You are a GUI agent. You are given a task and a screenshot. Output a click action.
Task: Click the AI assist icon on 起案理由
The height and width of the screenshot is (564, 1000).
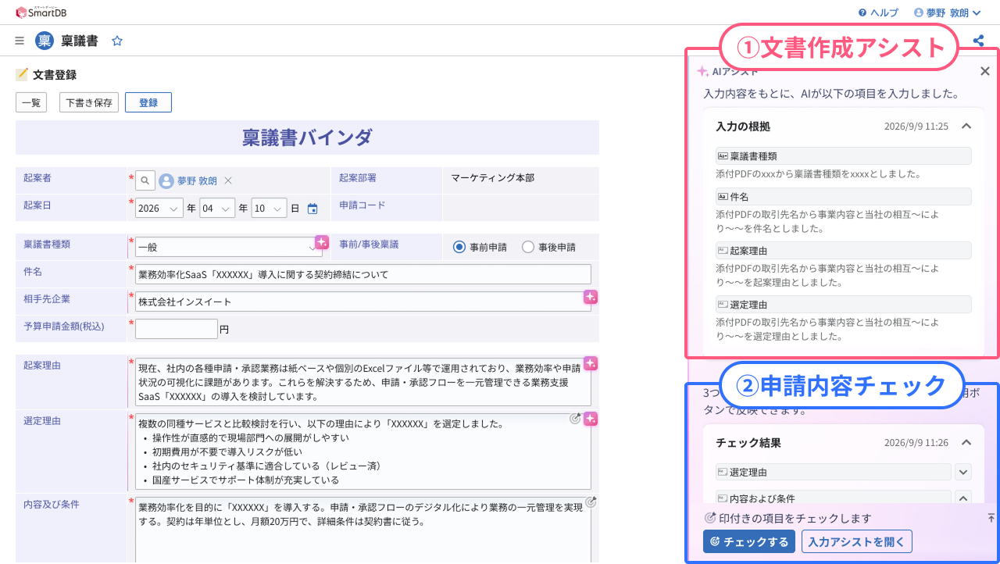[591, 363]
